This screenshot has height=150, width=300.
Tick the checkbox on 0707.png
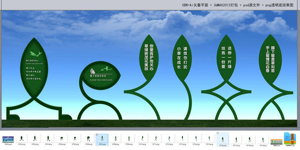pyautogui.click(x=97, y=135)
